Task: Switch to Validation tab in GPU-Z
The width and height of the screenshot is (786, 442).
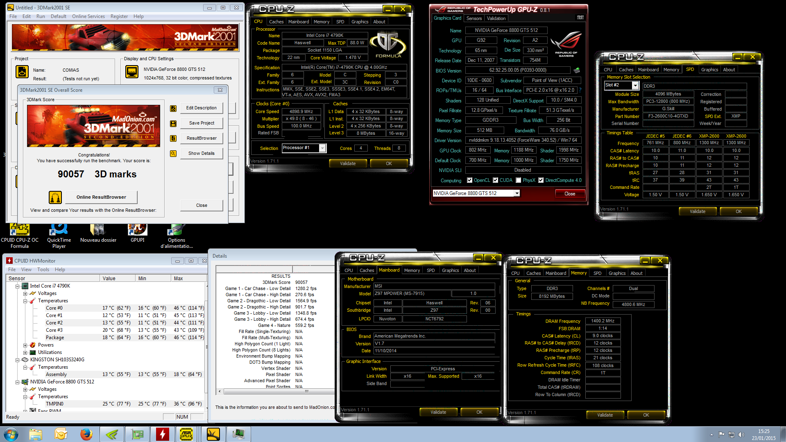Action: click(496, 18)
